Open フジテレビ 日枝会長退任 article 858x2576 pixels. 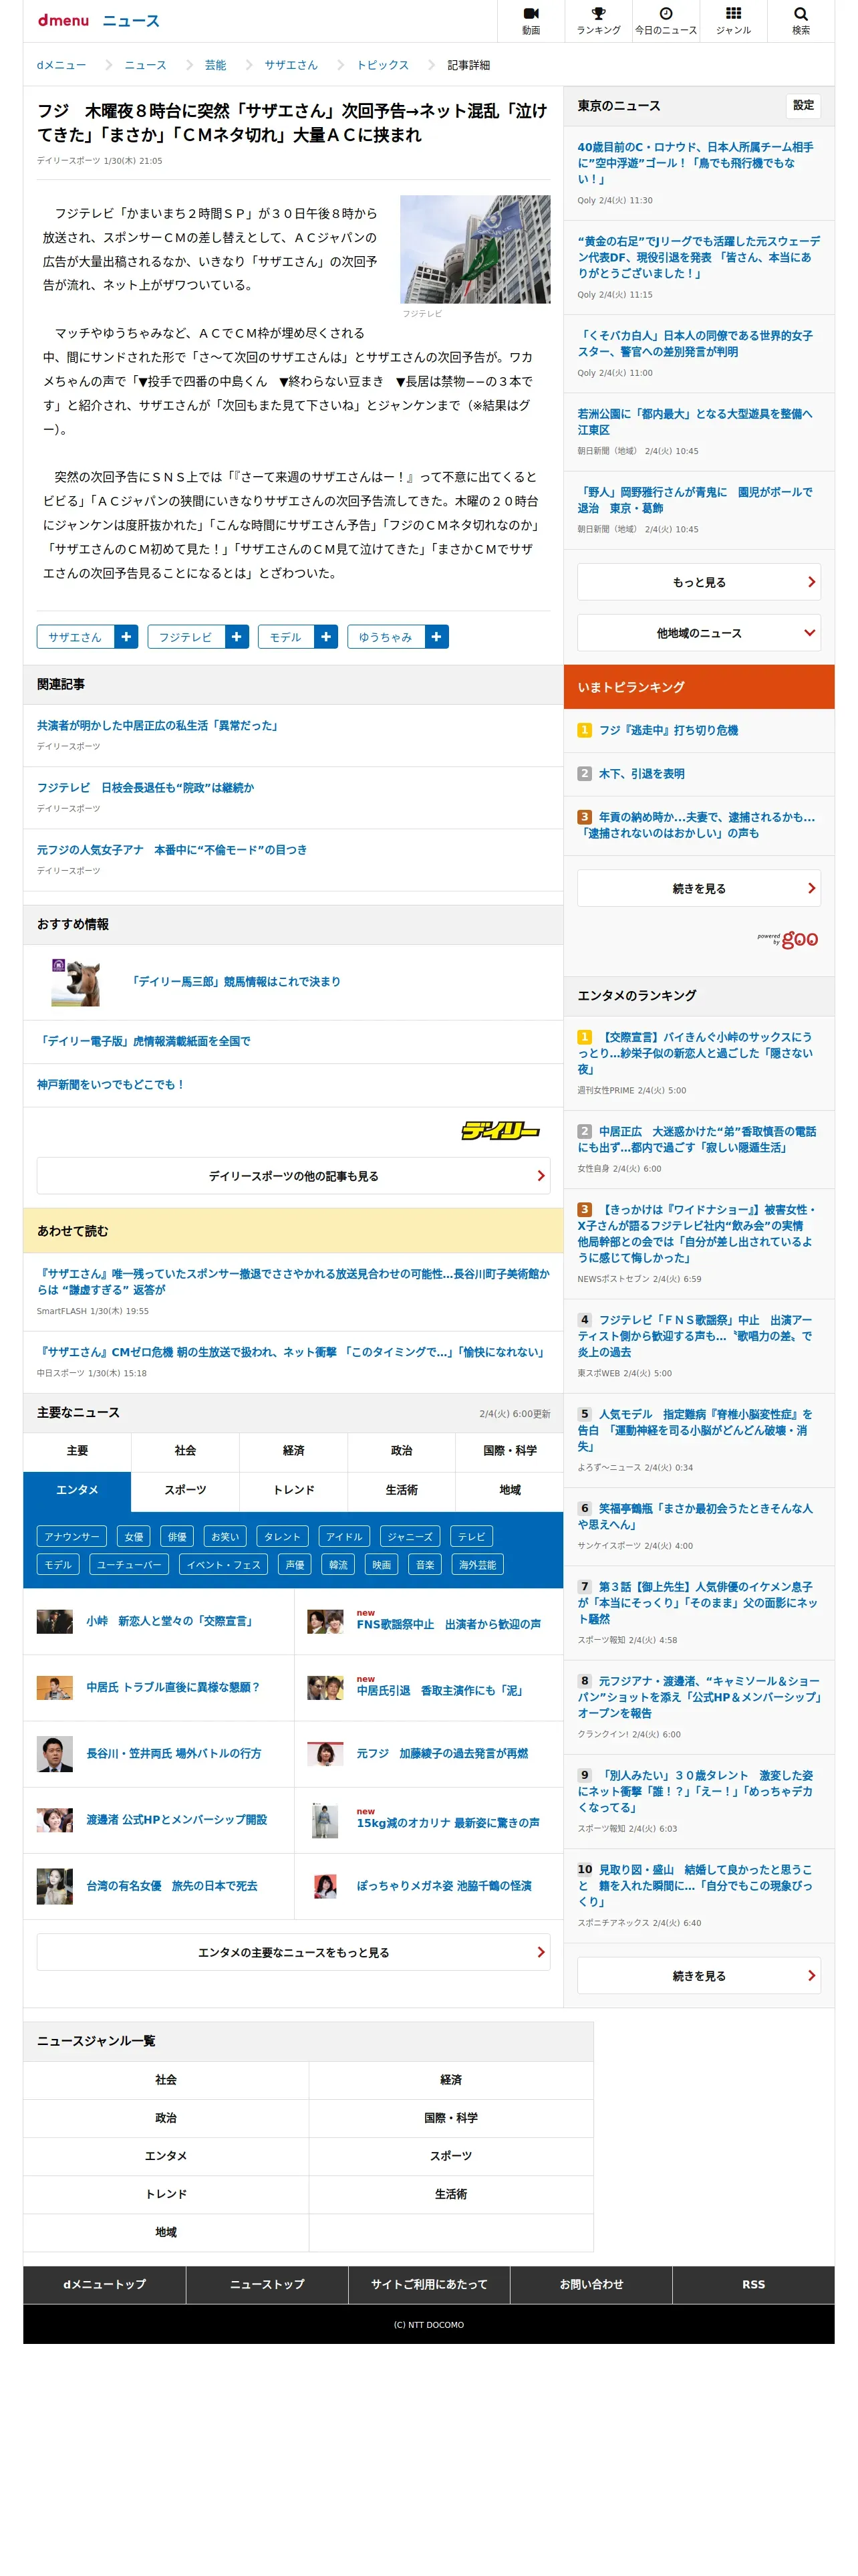coord(145,787)
